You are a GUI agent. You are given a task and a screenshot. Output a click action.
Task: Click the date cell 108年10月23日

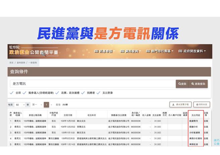[x=68, y=121]
